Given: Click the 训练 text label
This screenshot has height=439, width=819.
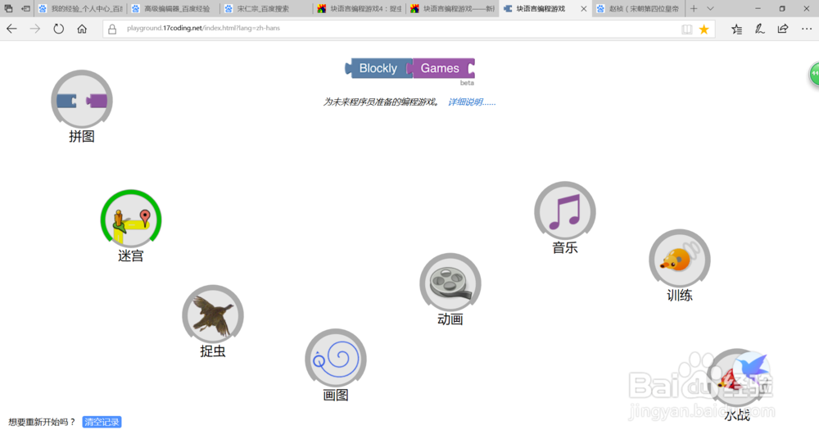Looking at the screenshot, I should pos(680,296).
